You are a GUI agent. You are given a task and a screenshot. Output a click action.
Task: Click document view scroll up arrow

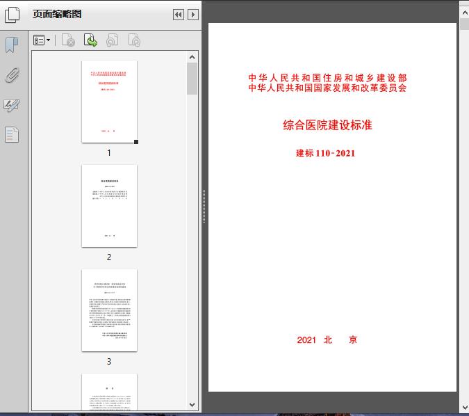[x=465, y=13]
